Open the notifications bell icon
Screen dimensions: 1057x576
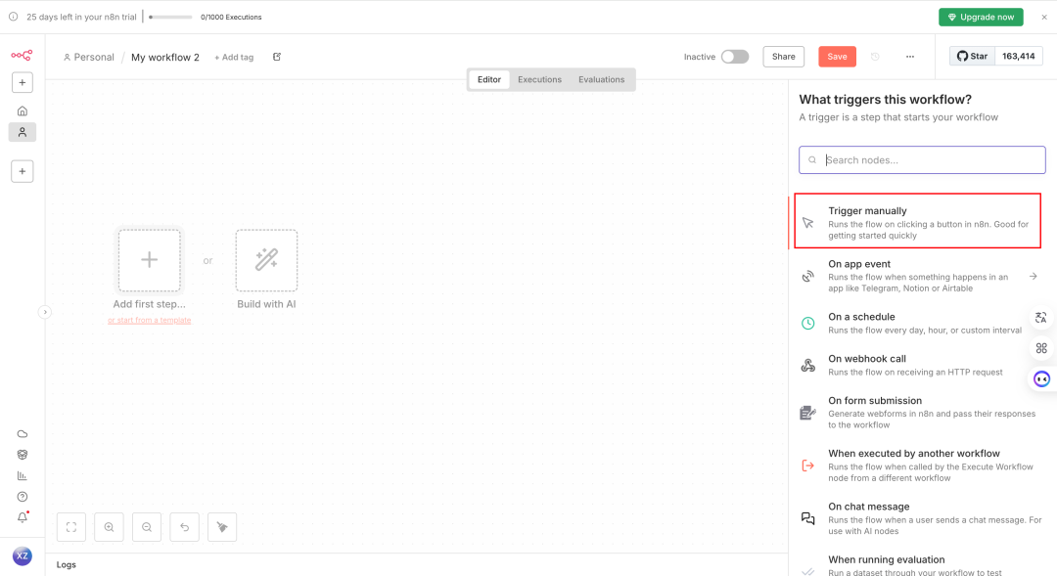[23, 517]
